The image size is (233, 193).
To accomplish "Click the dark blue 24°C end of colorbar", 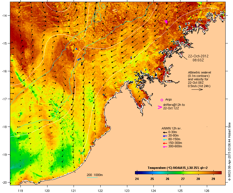I will (137, 173).
